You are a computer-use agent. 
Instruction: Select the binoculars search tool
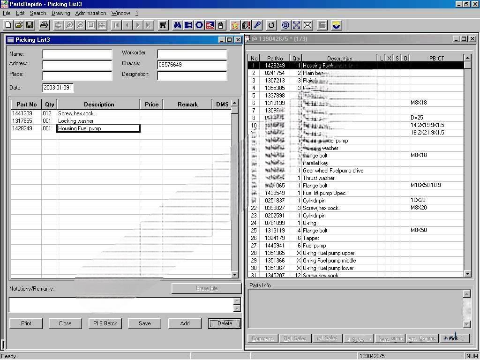[177, 25]
